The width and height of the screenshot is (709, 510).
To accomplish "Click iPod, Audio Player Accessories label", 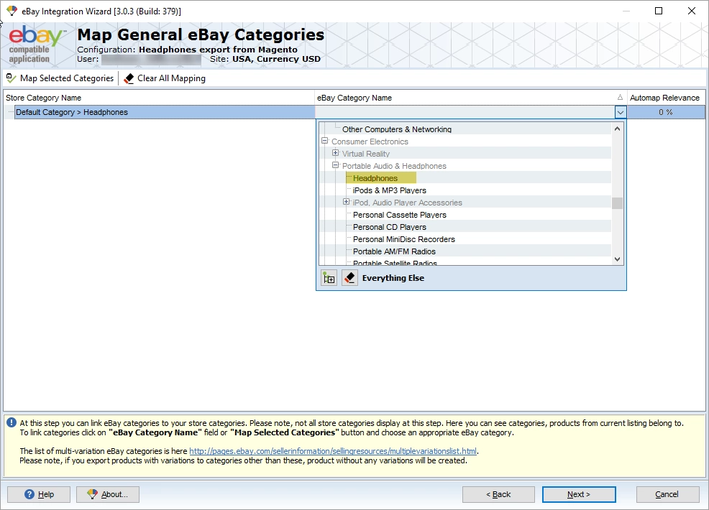I will click(408, 203).
